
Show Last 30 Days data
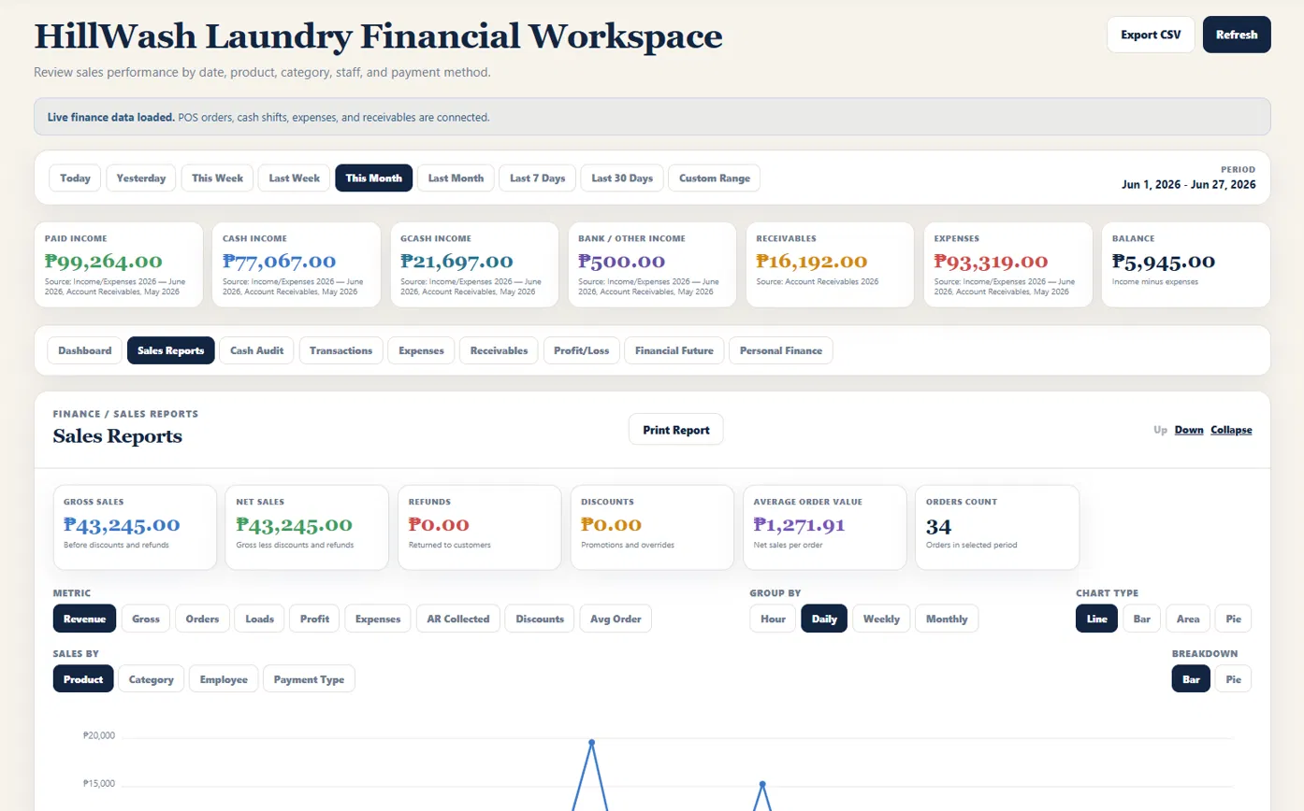pyautogui.click(x=622, y=178)
